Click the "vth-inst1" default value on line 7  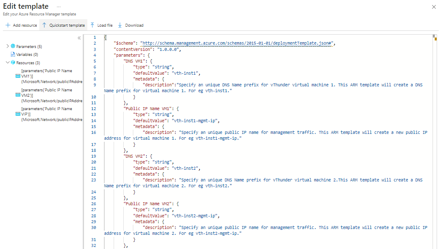[185, 73]
